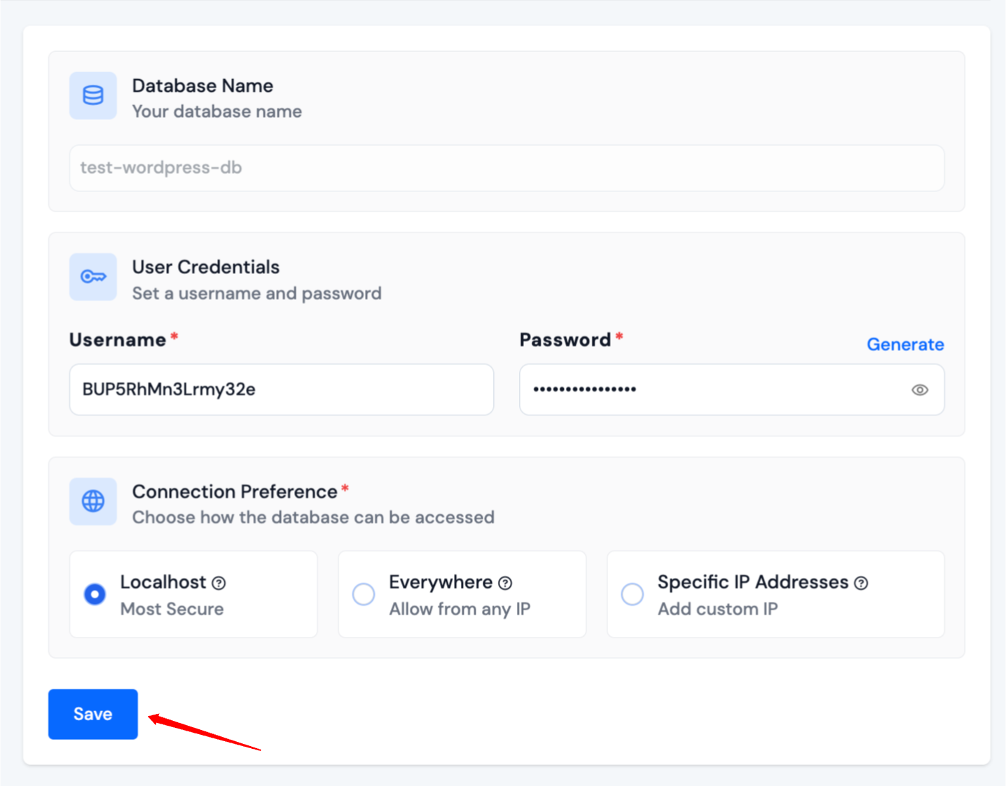Screen dimensions: 1006x786
Task: Select the Localhost radio button
Action: click(95, 594)
